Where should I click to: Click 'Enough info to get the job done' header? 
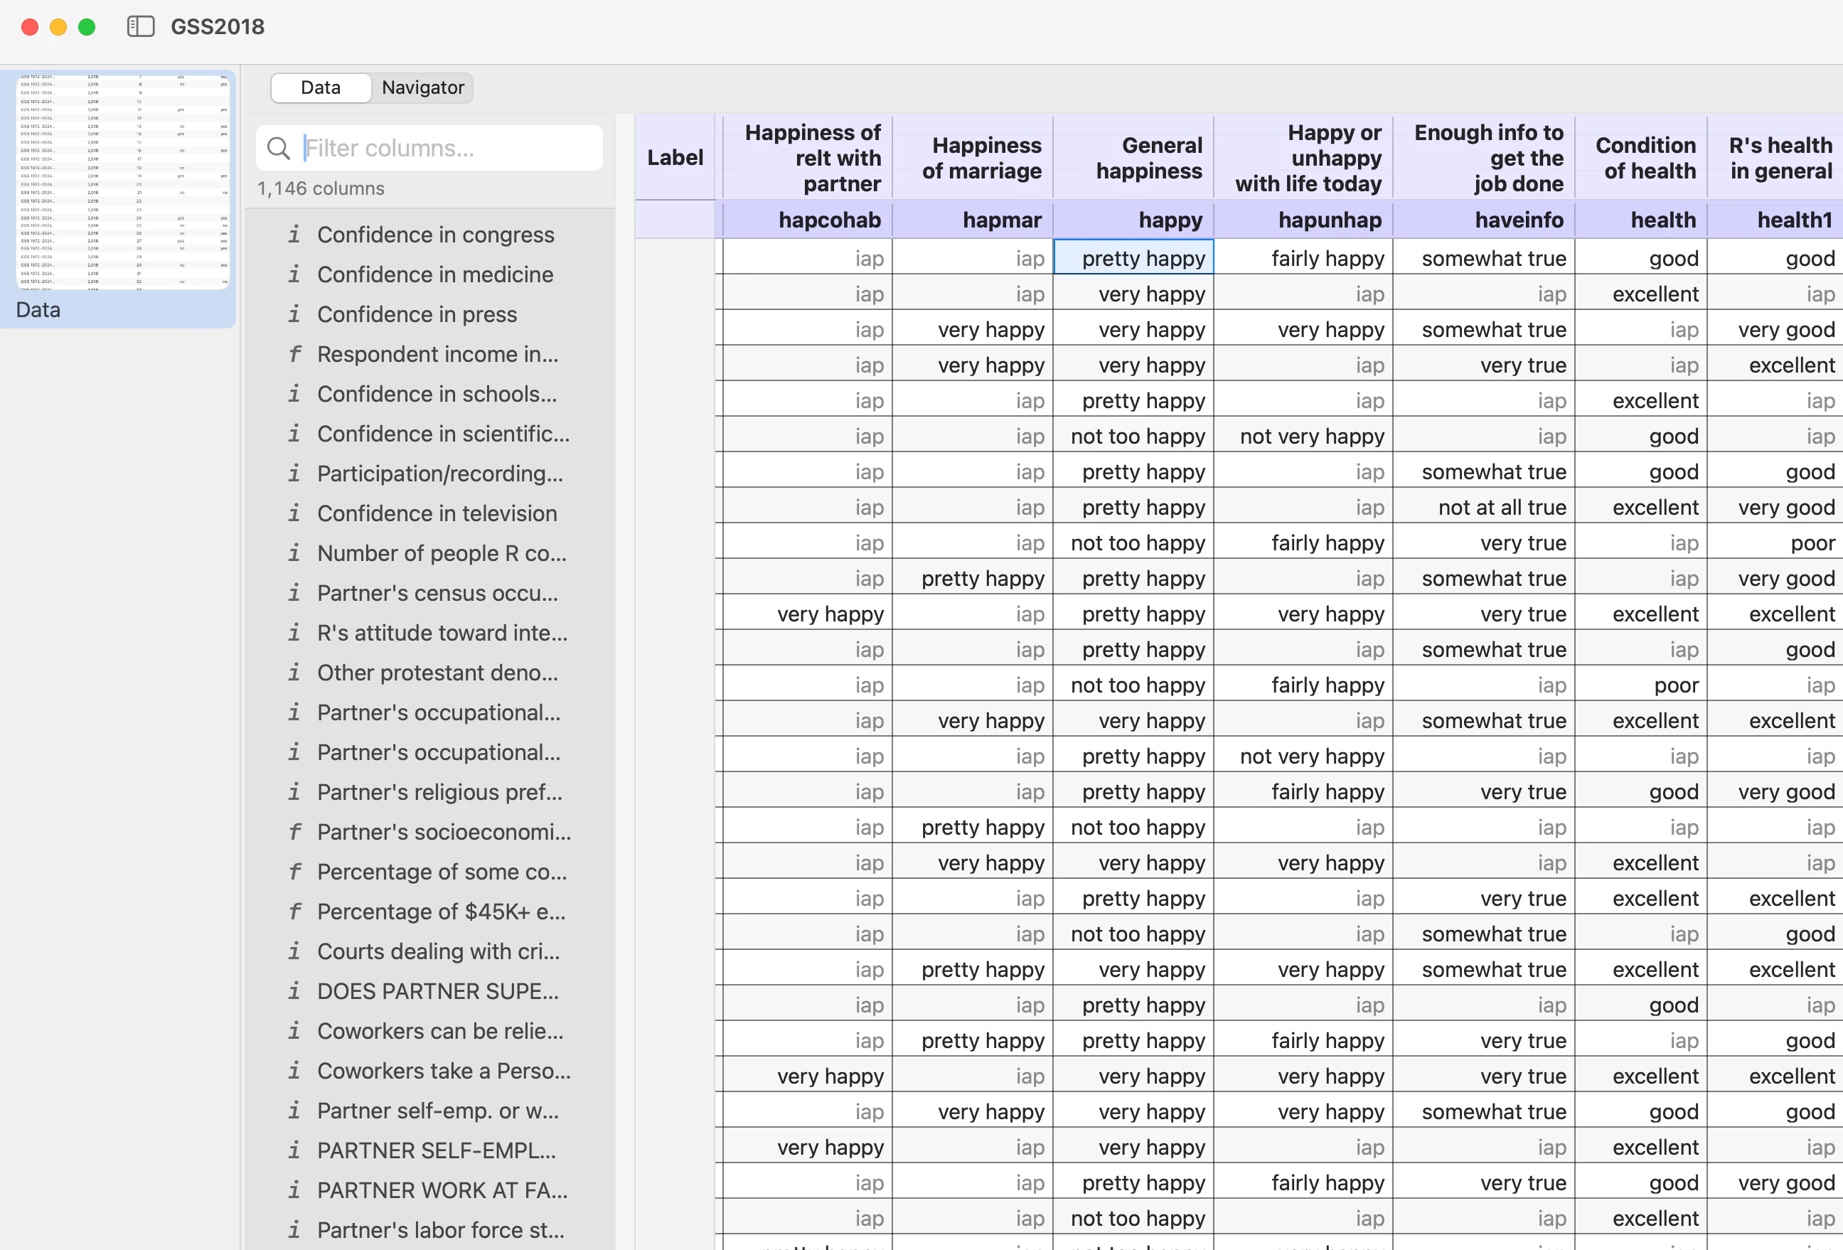pyautogui.click(x=1484, y=158)
